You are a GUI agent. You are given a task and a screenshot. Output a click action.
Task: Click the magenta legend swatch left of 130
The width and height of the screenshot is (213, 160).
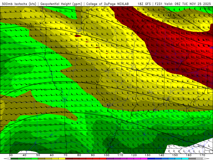[x=144, y=158]
